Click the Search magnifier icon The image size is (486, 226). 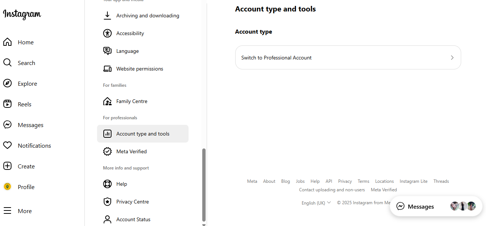7,63
